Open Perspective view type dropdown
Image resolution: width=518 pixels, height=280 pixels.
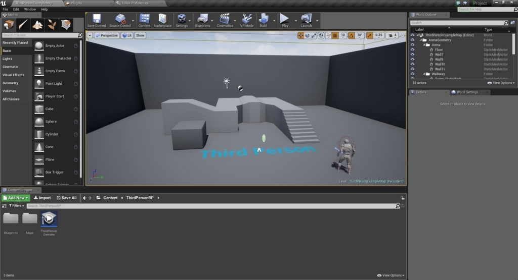[107, 35]
